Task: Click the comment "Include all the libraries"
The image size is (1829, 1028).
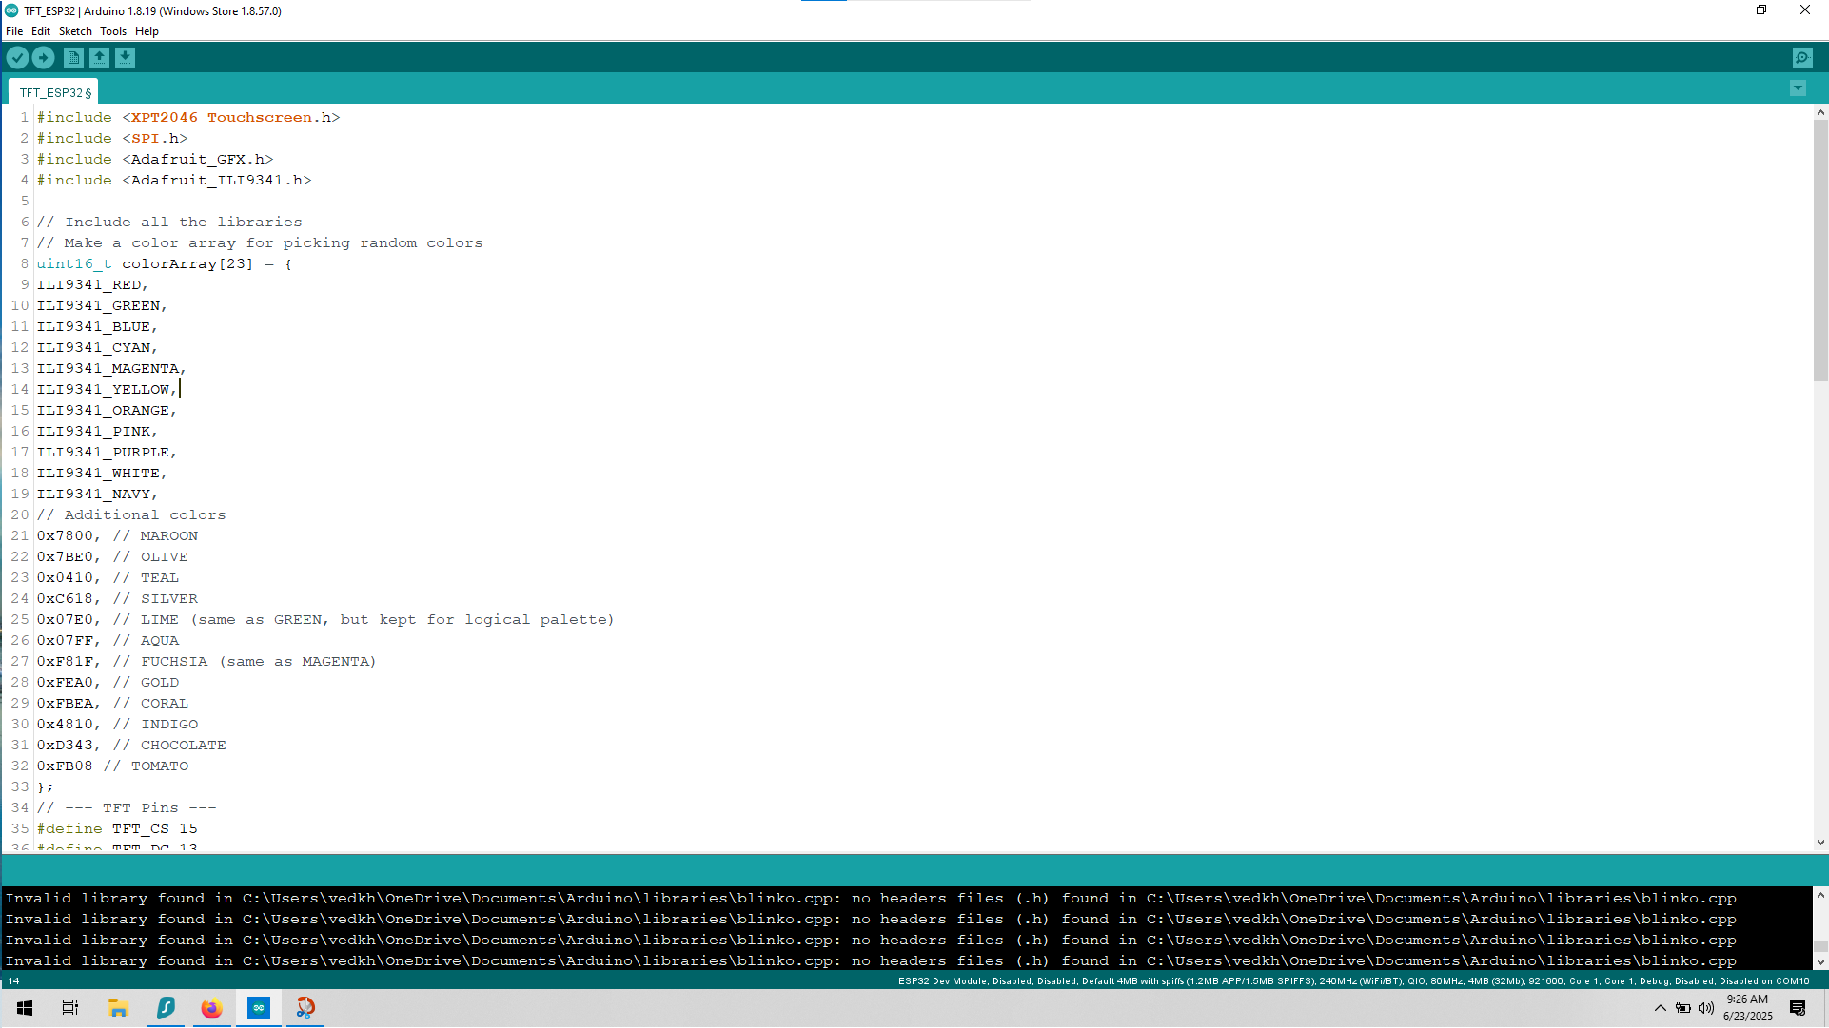Action: coord(169,223)
